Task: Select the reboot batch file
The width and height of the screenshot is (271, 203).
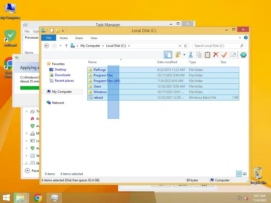Action: (163, 97)
